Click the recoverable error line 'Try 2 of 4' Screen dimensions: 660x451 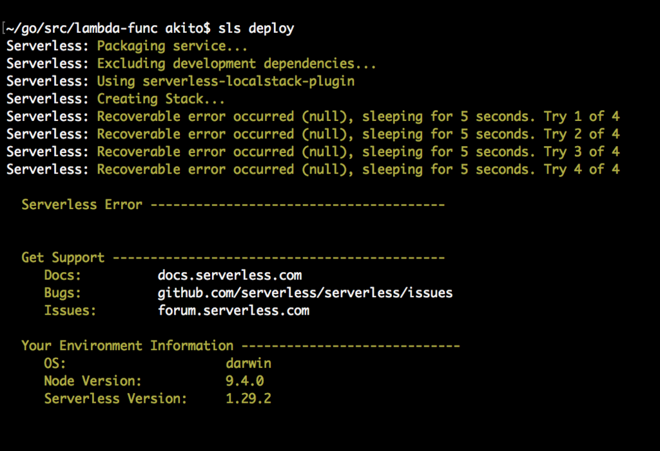[313, 134]
